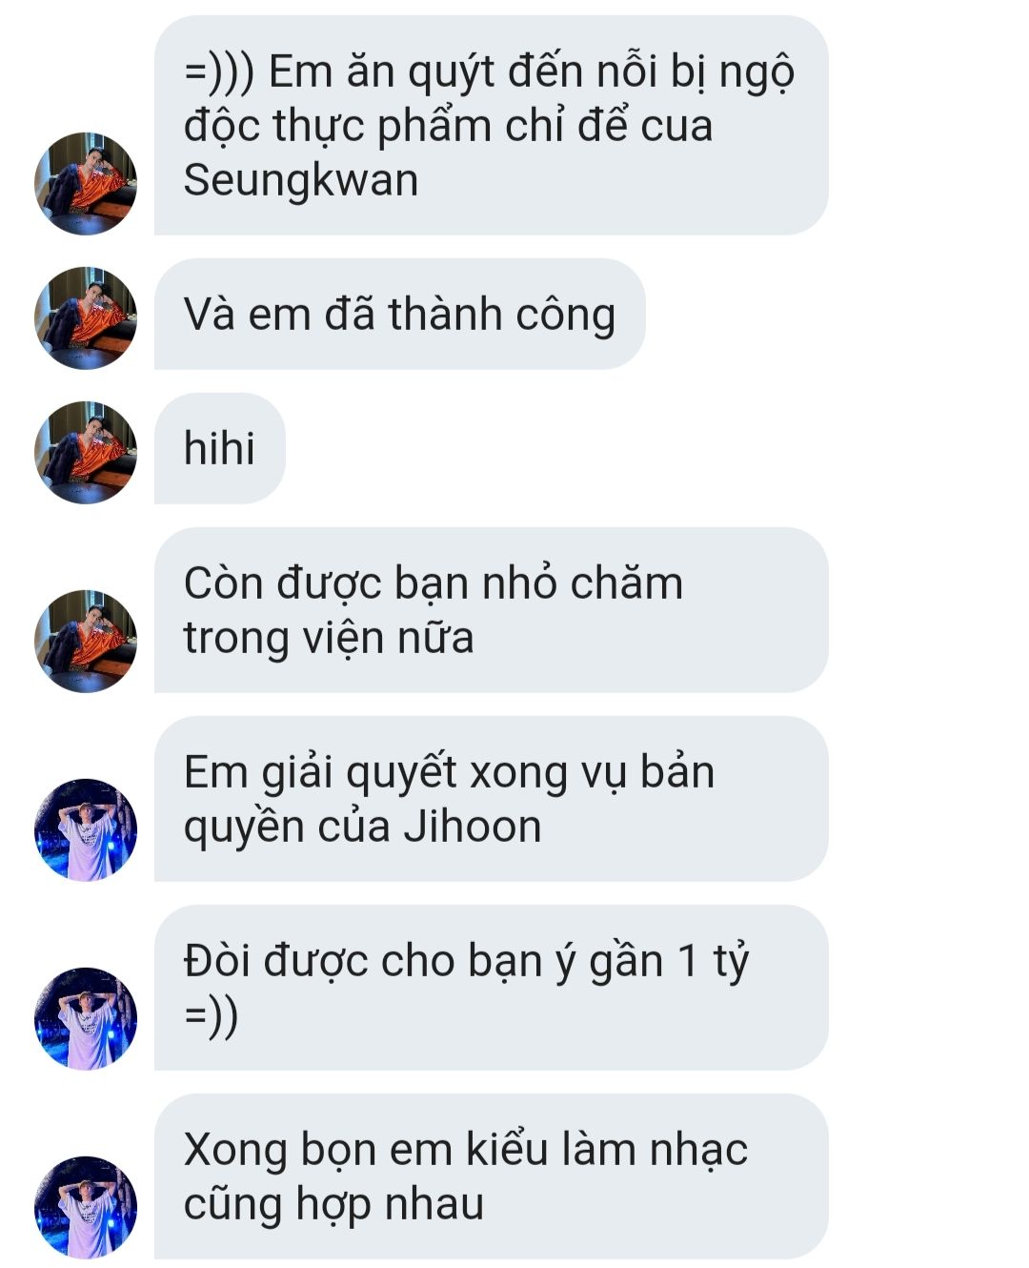Select the "Và em đã thành công" message bubble
The image size is (1029, 1268).
(400, 315)
